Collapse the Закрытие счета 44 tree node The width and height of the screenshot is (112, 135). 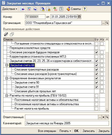7,65
